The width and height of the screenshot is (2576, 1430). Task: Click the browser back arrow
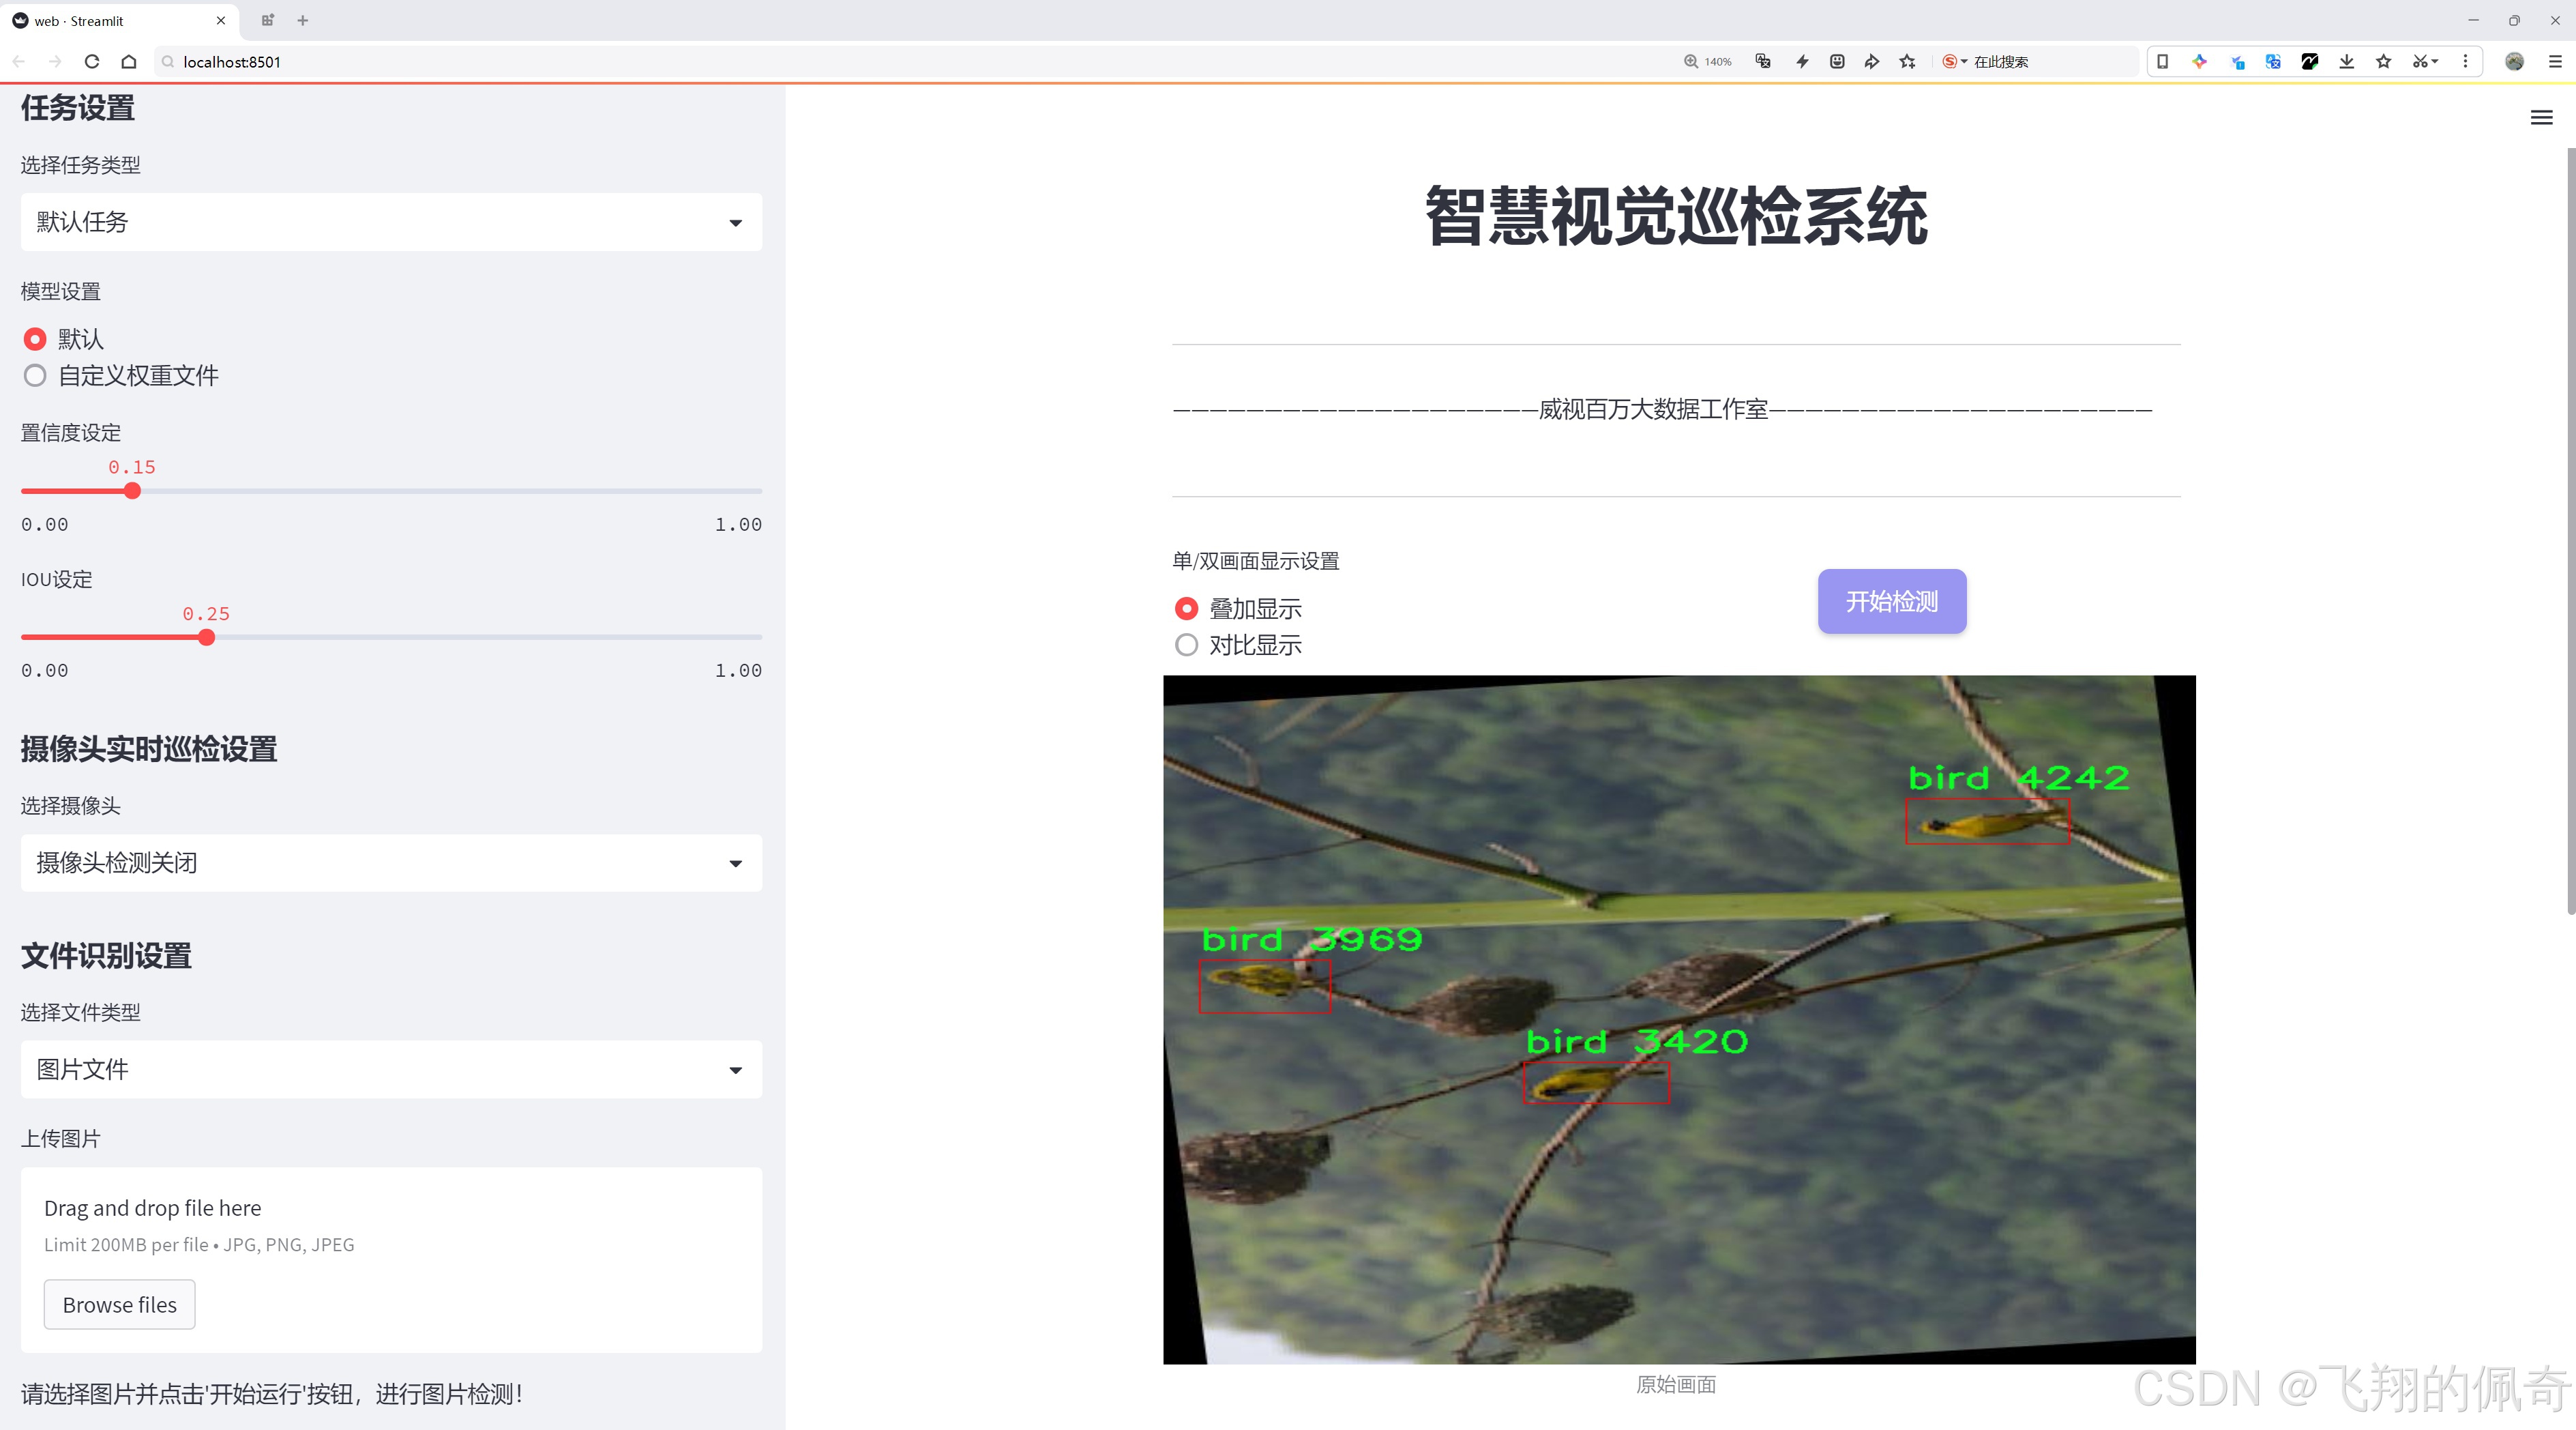pos(19,61)
